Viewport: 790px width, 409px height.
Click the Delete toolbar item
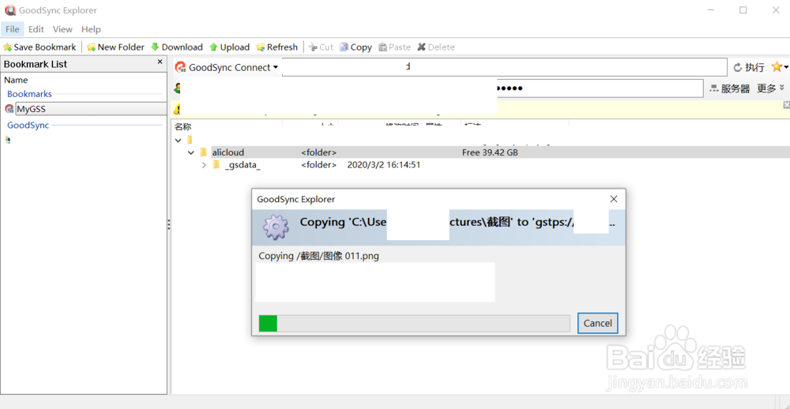[x=436, y=47]
